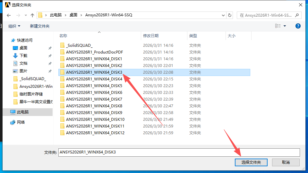The height and width of the screenshot is (173, 308).
Task: Open recent locations dropdown arrow
Action: click(26, 15)
